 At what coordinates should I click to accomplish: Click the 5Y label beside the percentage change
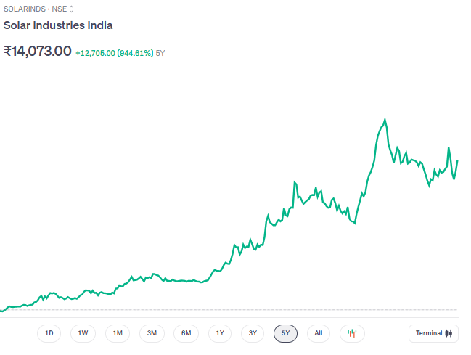coord(160,53)
